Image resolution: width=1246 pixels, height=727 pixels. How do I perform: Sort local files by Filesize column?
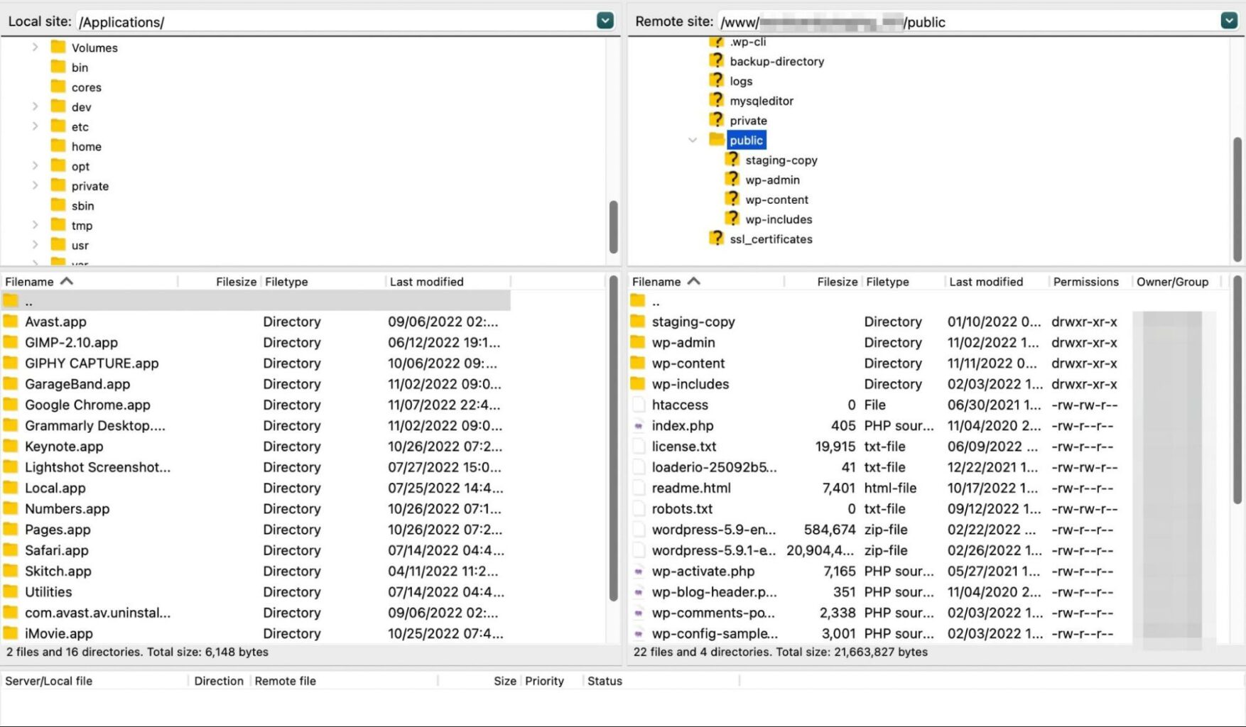(x=235, y=281)
